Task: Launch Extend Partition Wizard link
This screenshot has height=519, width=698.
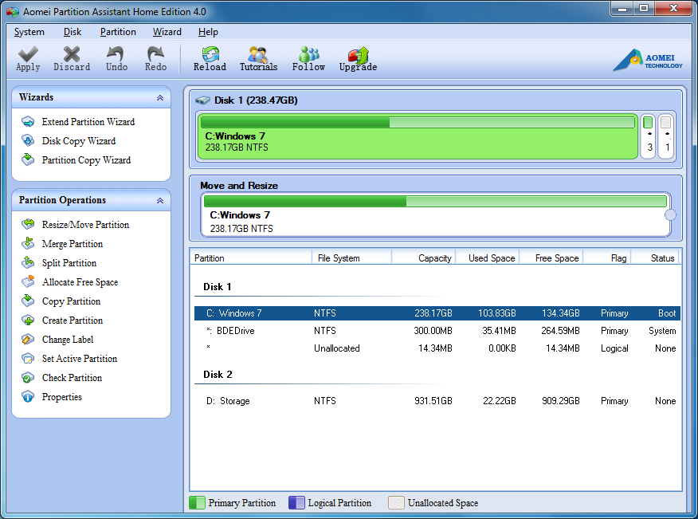Action: (x=88, y=122)
